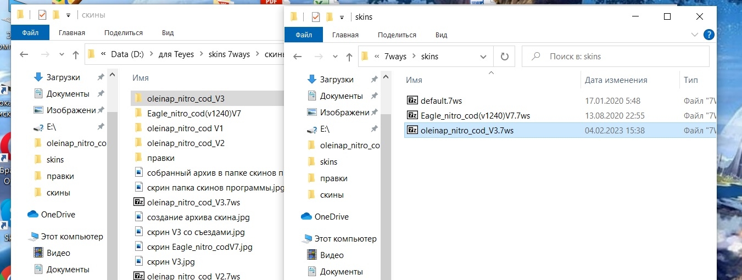Open the help question mark icon
Screen dimensions: 742x280
(x=708, y=35)
